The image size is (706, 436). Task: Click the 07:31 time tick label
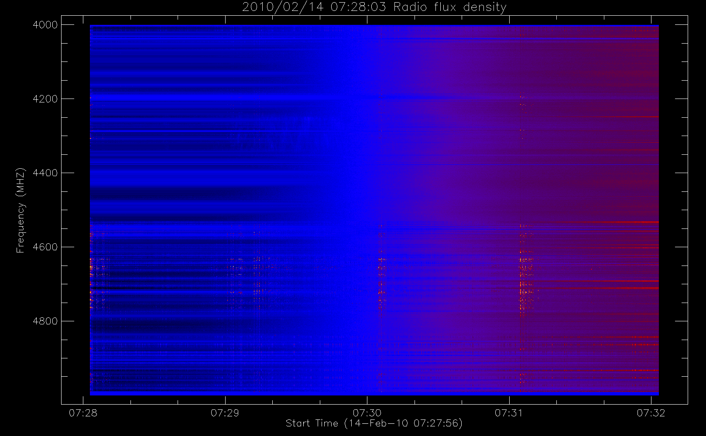click(x=509, y=413)
